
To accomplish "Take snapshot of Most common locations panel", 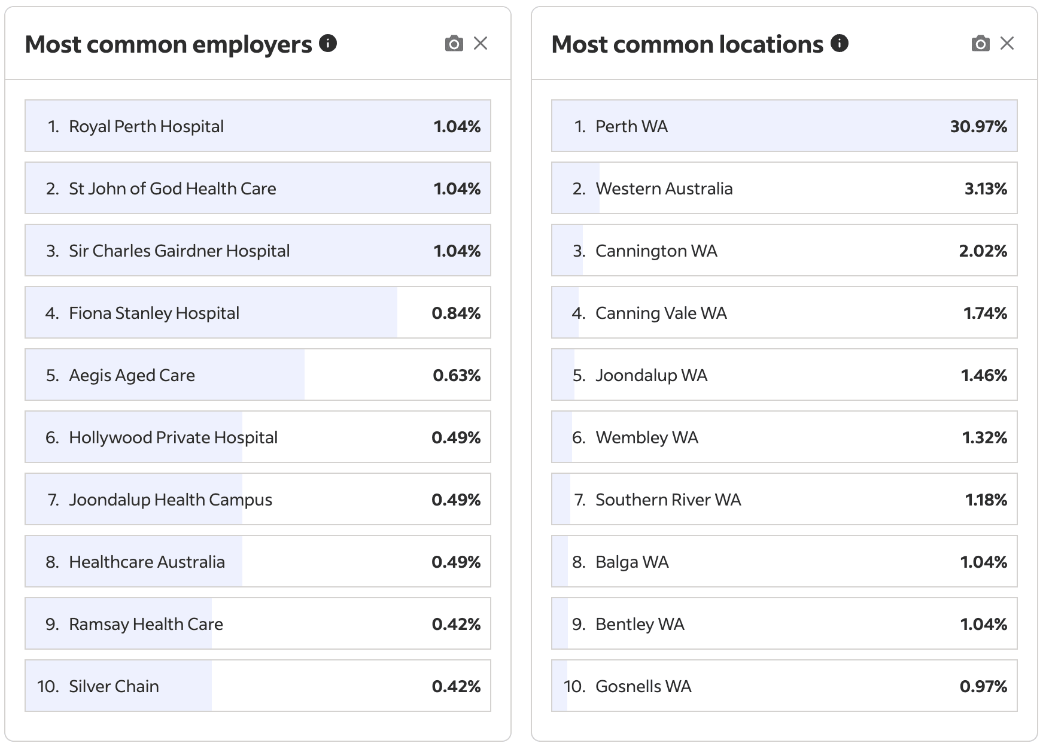I will 980,44.
